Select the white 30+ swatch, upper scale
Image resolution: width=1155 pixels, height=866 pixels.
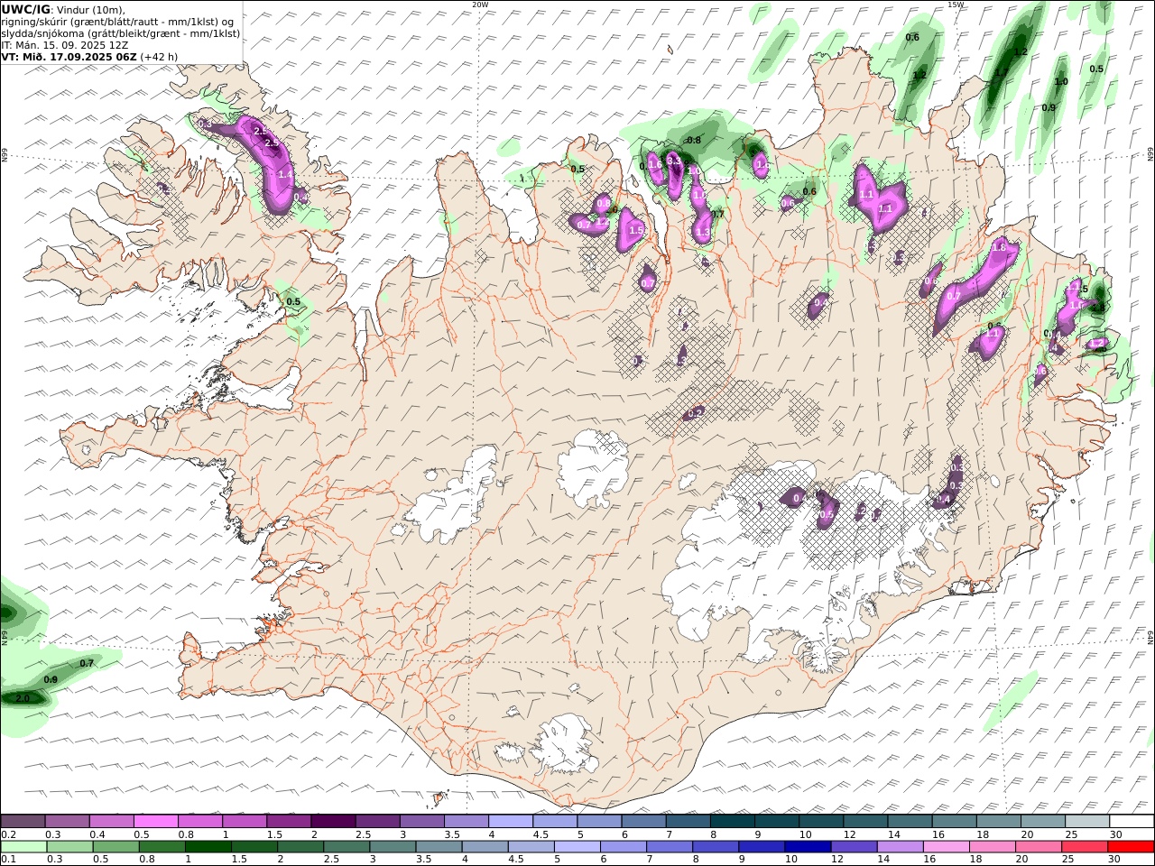pos(1130,821)
